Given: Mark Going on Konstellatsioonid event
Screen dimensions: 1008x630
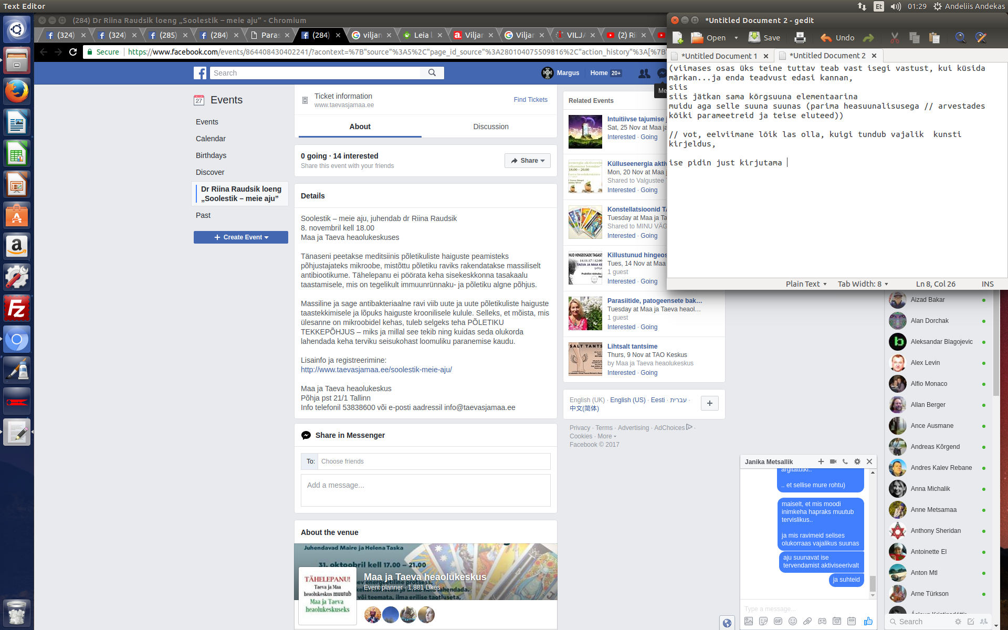Looking at the screenshot, I should (x=649, y=236).
